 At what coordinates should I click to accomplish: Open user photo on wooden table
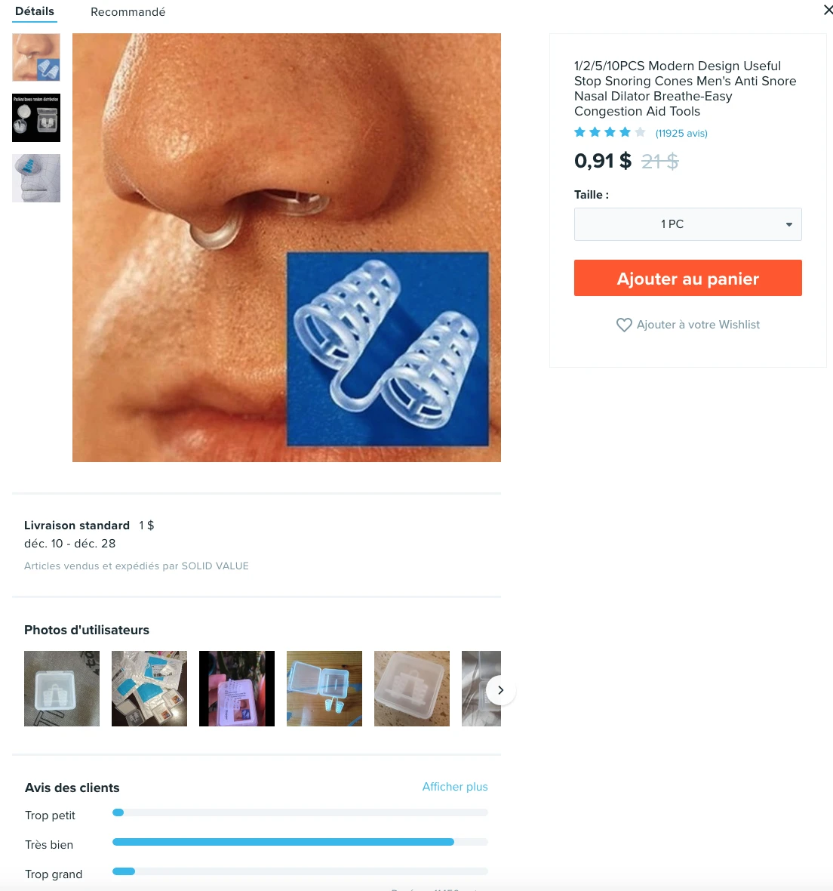click(x=324, y=689)
